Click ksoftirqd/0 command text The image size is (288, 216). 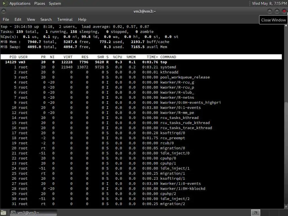[x=172, y=133]
